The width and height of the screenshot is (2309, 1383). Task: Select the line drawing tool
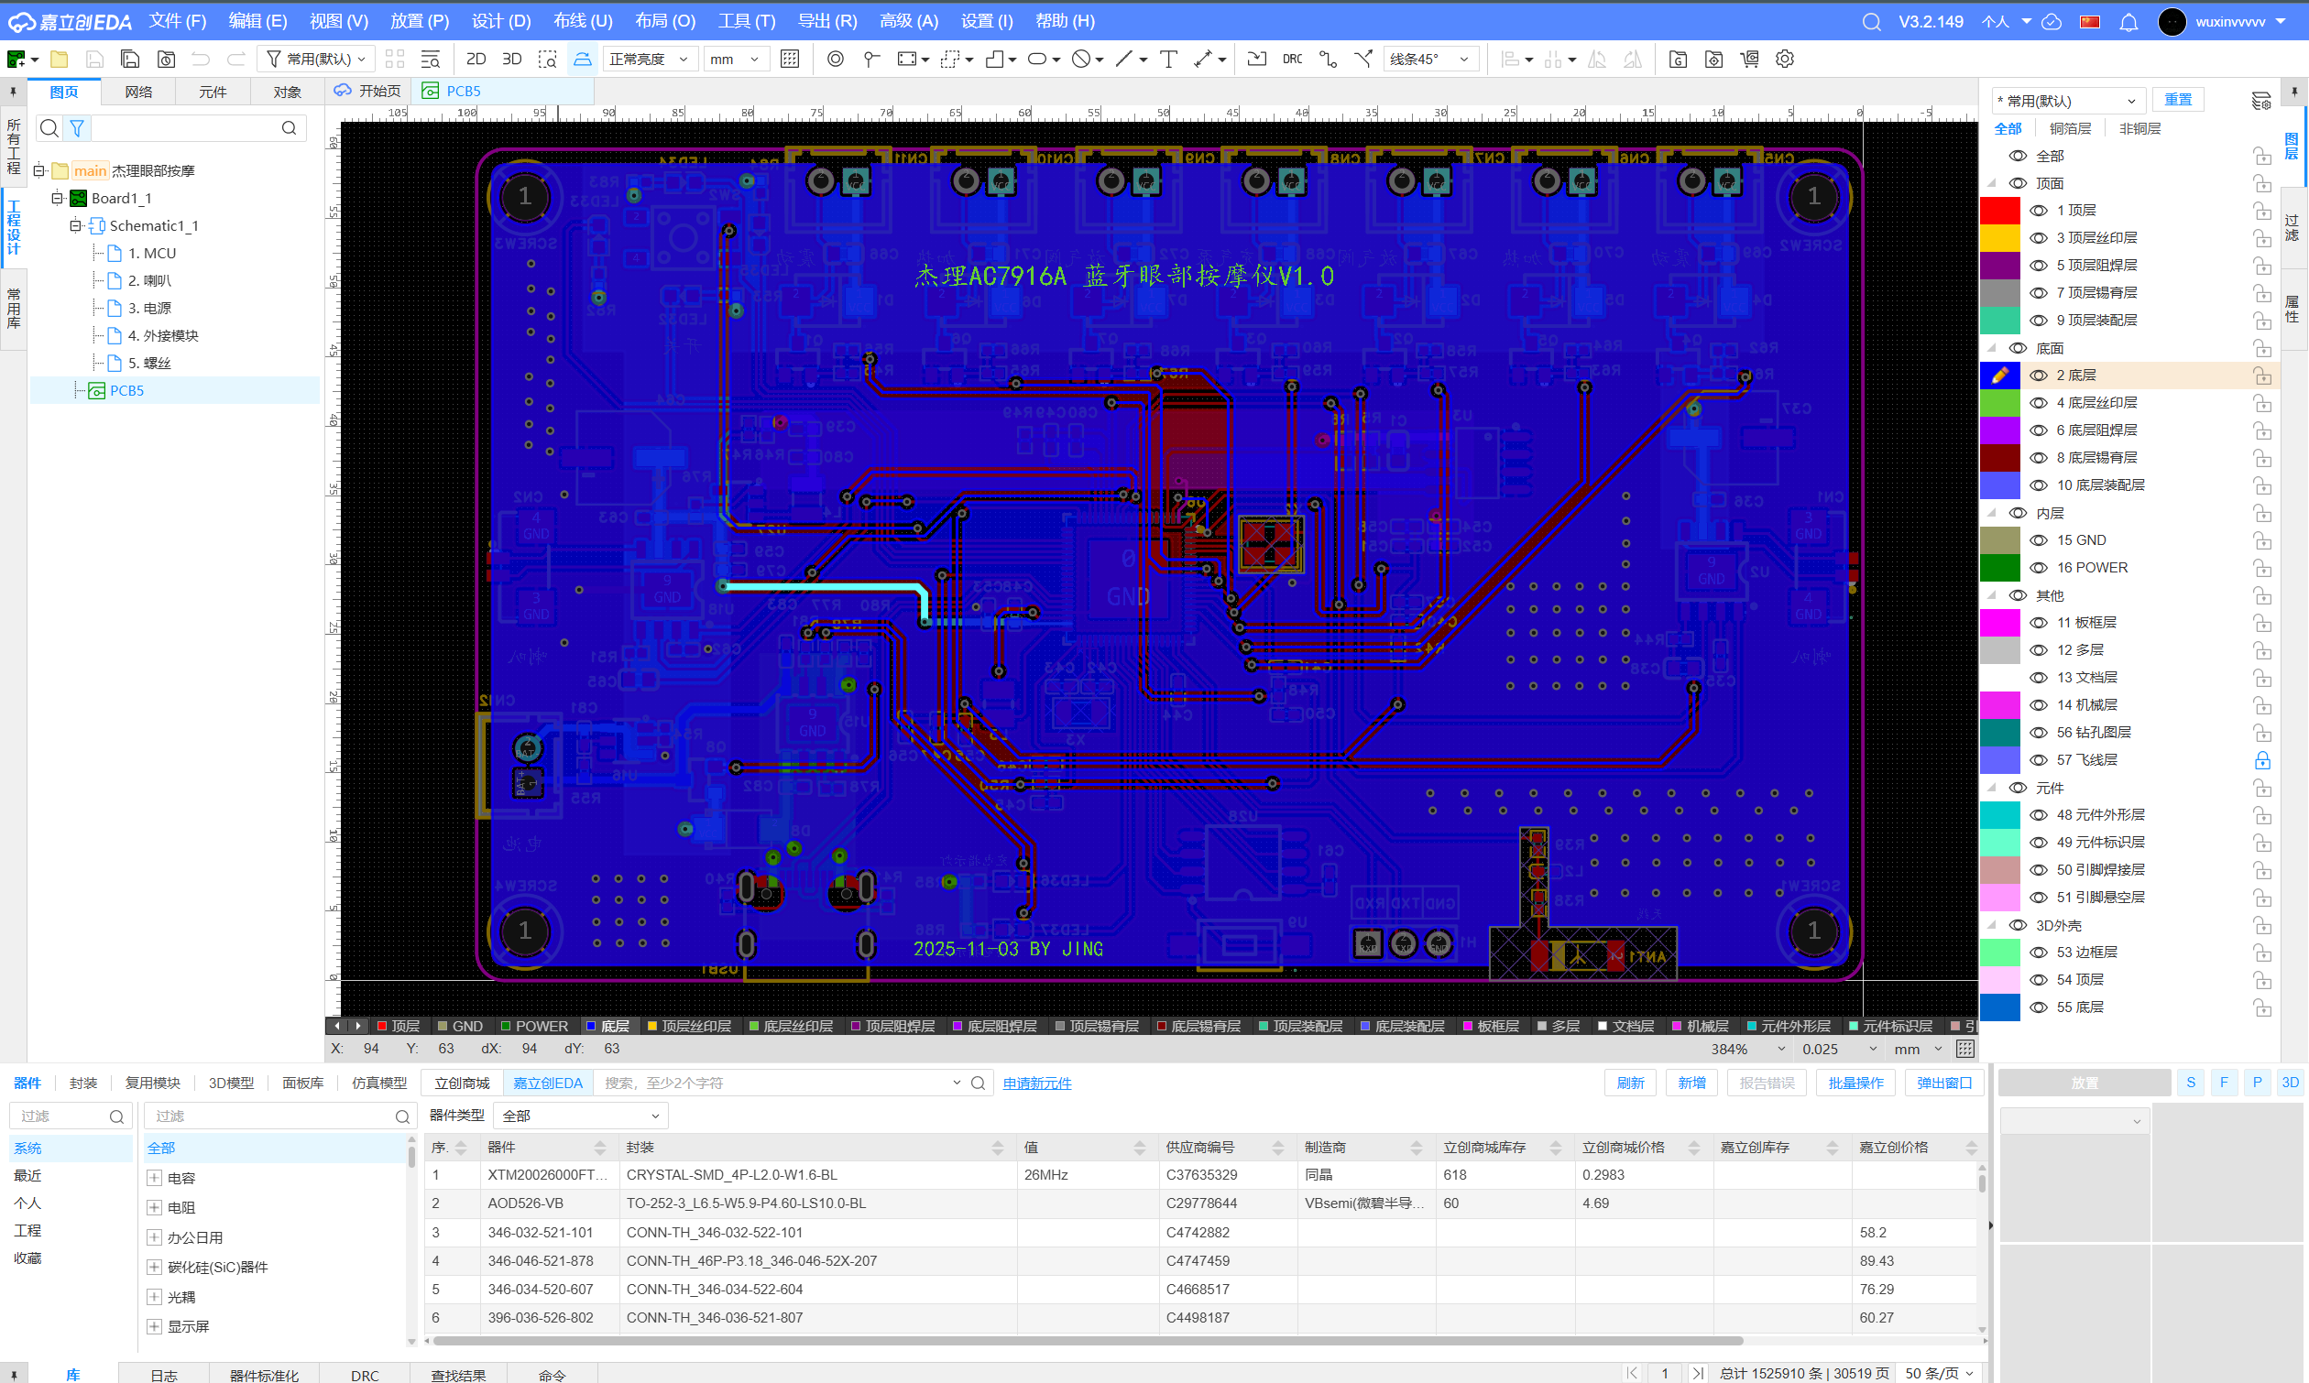pos(1124,59)
